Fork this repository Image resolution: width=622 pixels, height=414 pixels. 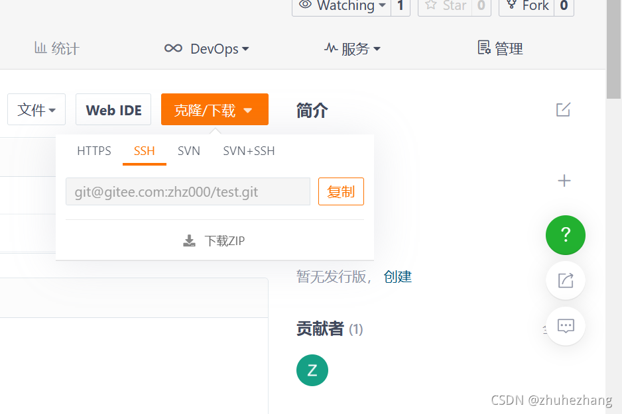coord(527,6)
